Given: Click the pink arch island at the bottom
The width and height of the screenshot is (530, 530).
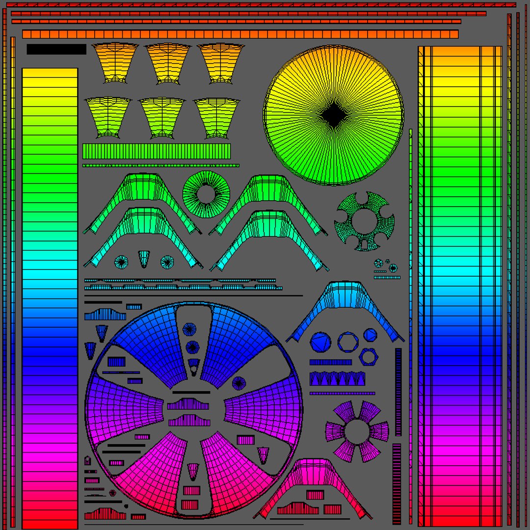Looking at the screenshot, I should [x=313, y=489].
